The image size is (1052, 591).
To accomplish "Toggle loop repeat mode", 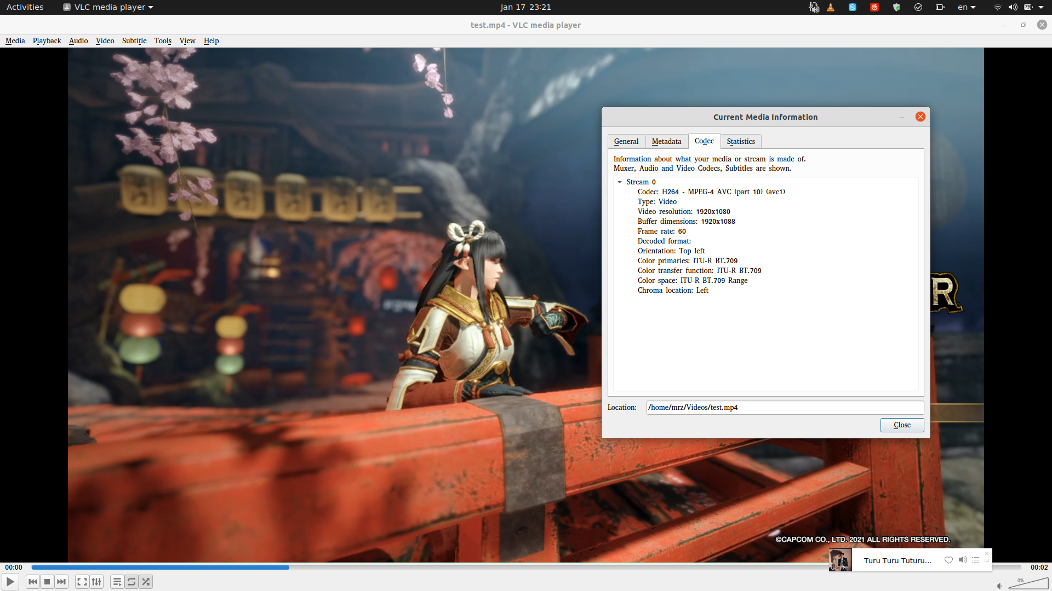I will click(131, 582).
